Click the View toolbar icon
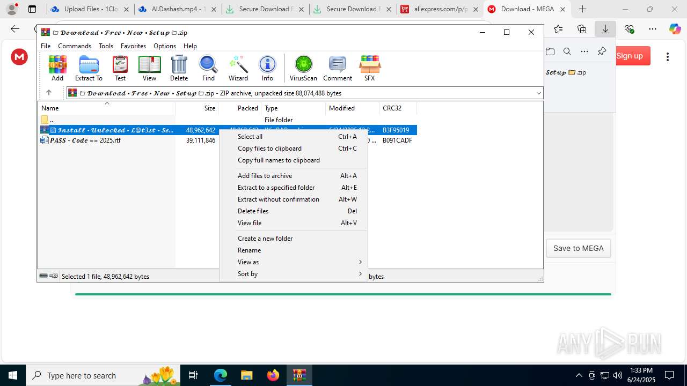Viewport: 687px width, 386px height. point(149,68)
